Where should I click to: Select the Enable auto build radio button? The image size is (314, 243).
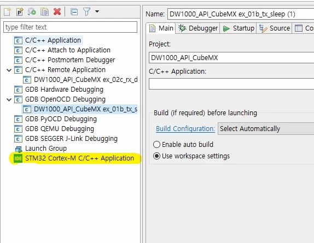pyautogui.click(x=156, y=145)
